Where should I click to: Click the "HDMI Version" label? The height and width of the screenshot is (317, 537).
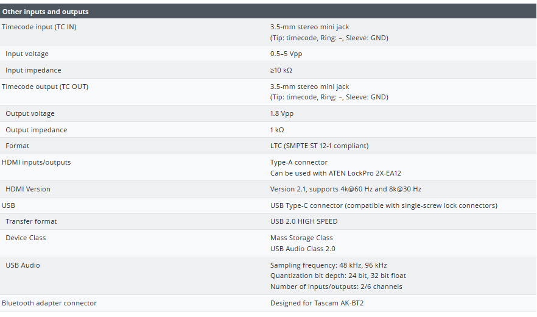click(28, 189)
